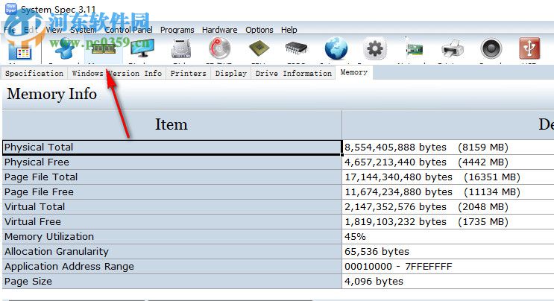
Task: Click the gear Processes toolbar icon
Action: [375, 48]
